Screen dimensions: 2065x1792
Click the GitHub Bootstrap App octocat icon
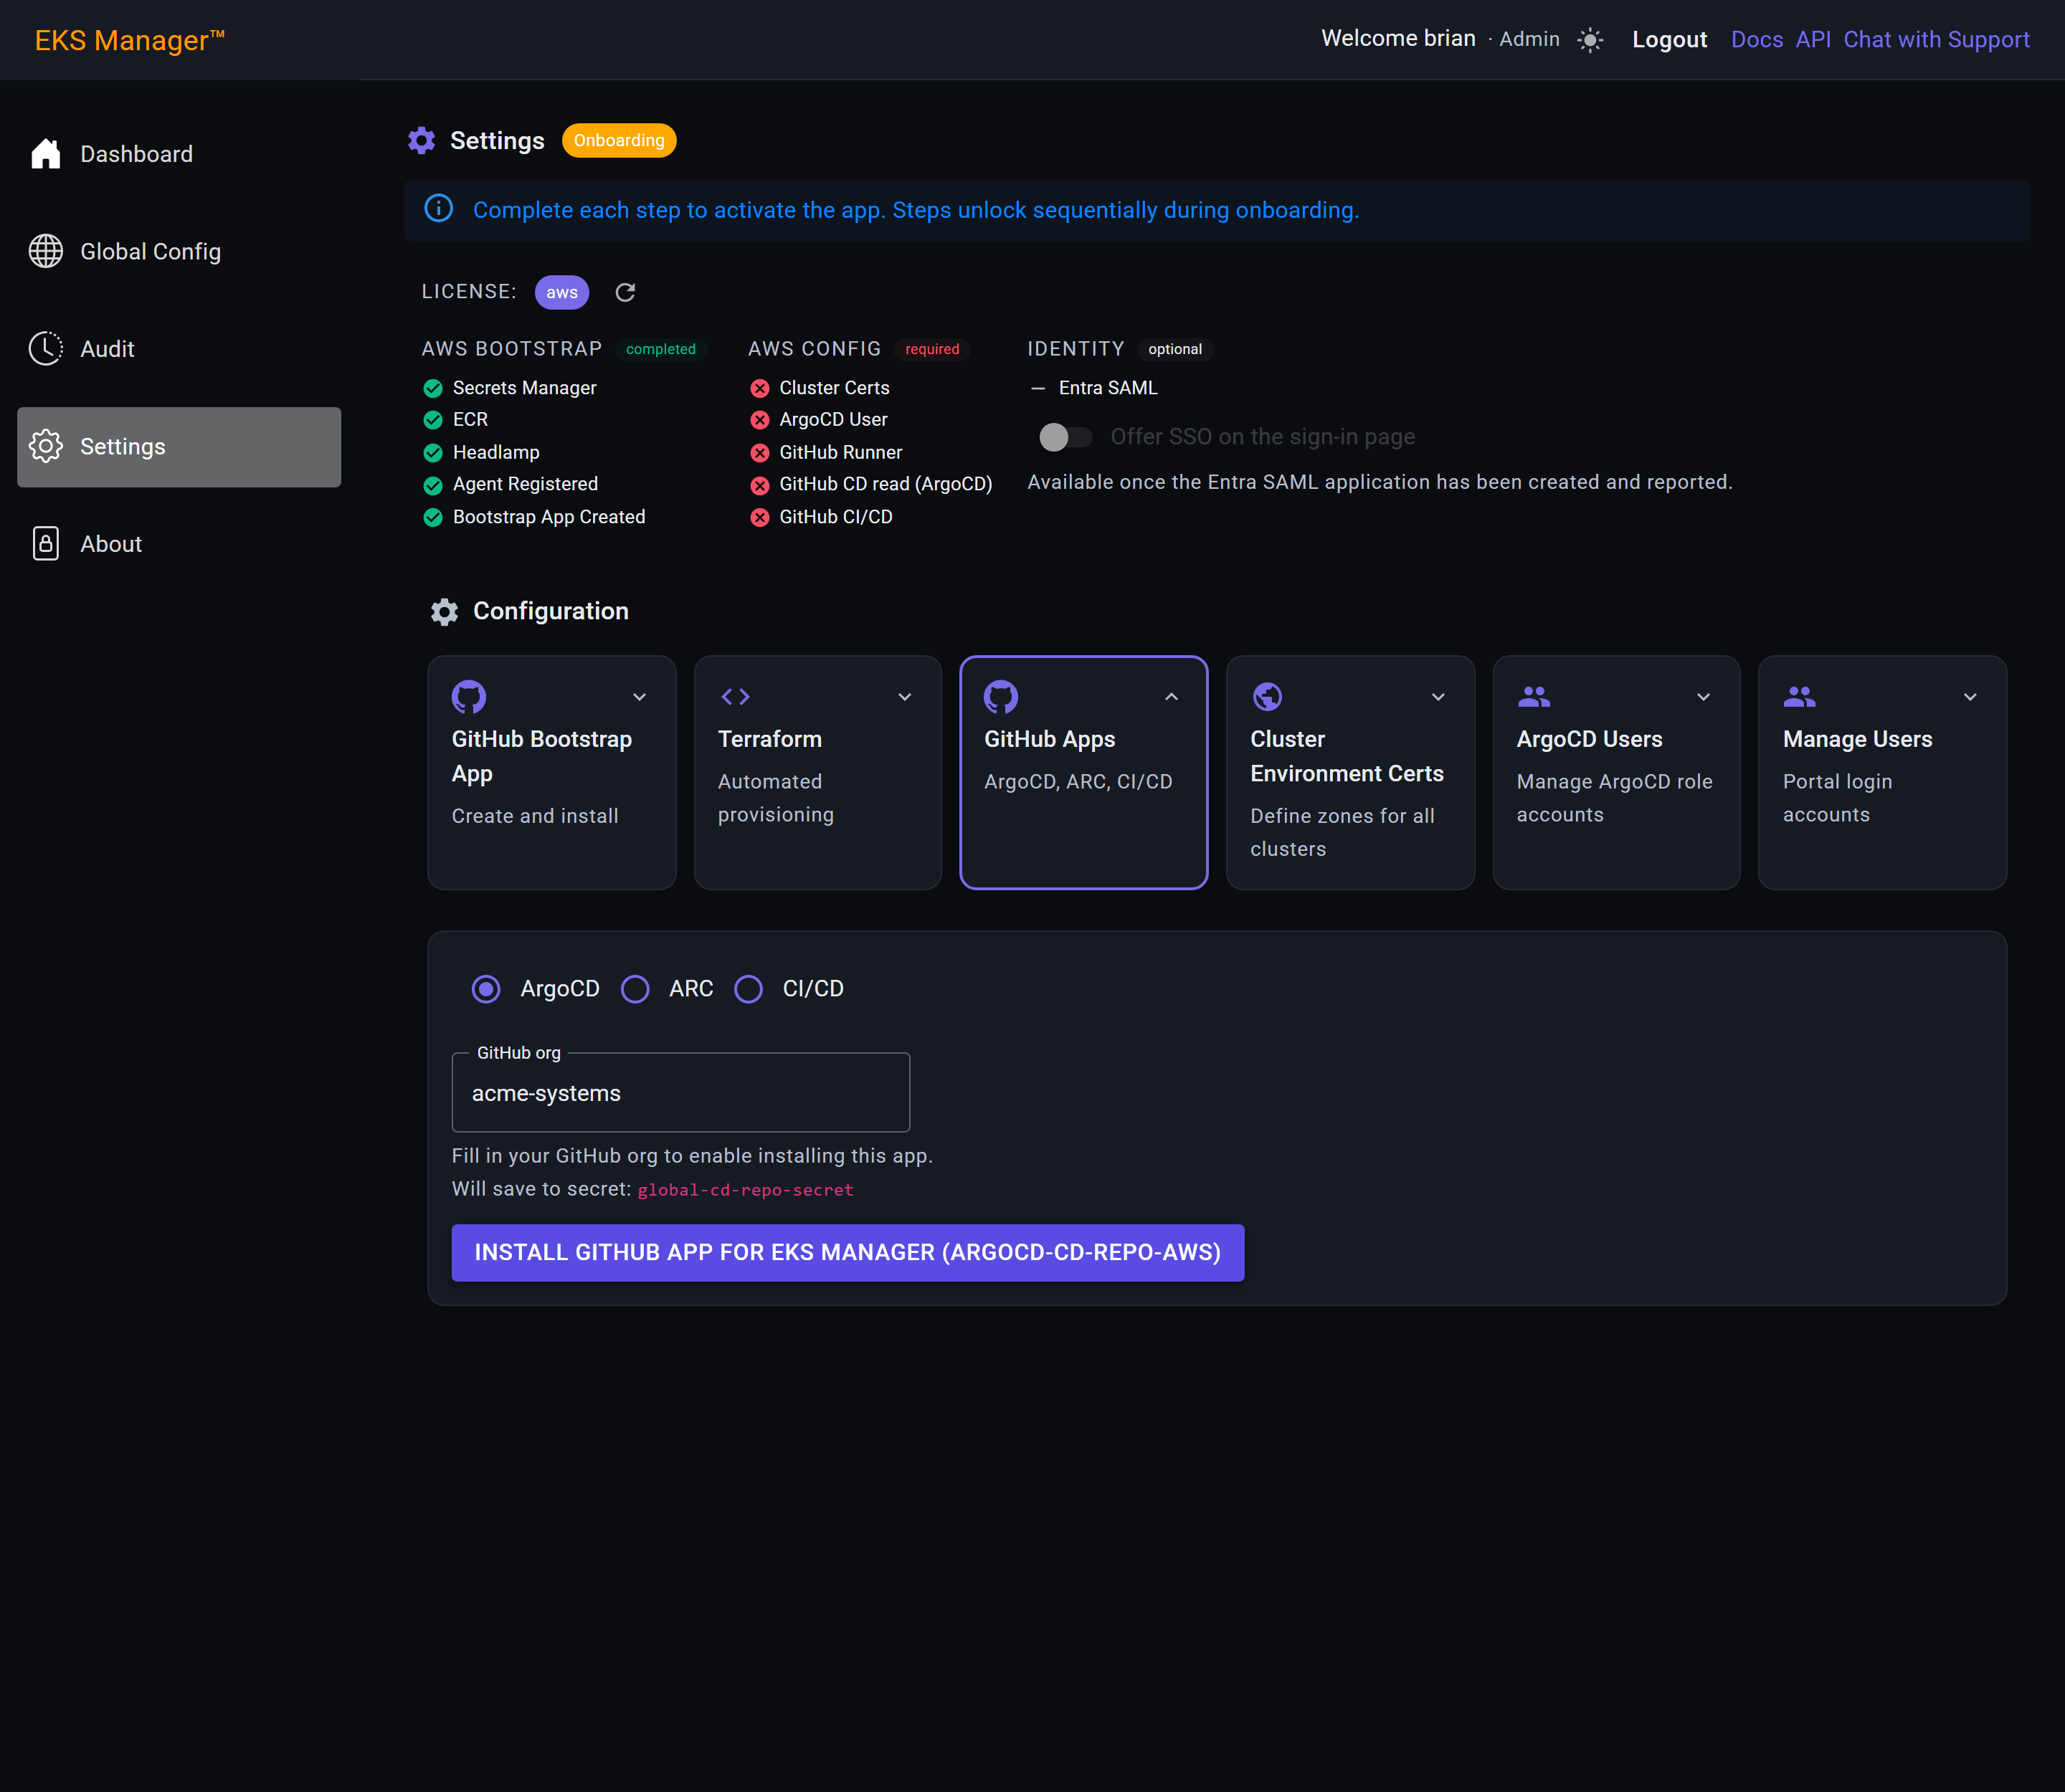pos(468,696)
